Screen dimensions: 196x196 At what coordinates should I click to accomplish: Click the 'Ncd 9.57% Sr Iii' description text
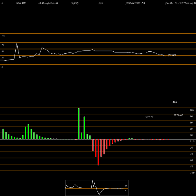click(184, 3)
